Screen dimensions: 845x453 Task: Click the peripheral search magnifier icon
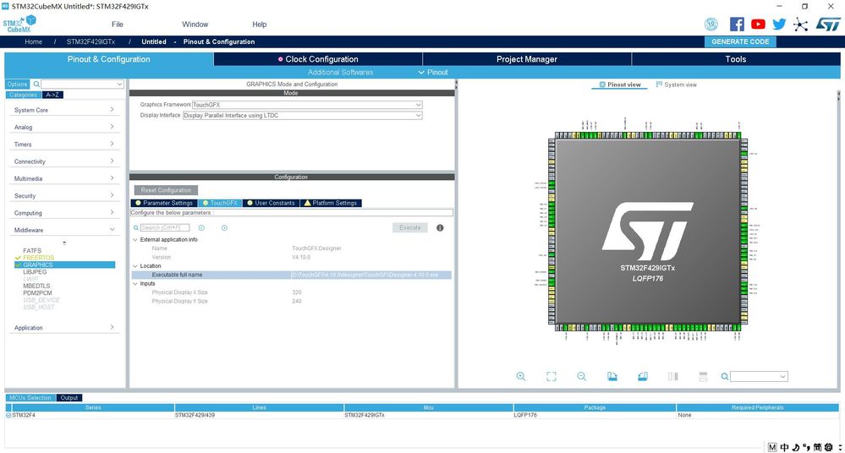click(36, 84)
